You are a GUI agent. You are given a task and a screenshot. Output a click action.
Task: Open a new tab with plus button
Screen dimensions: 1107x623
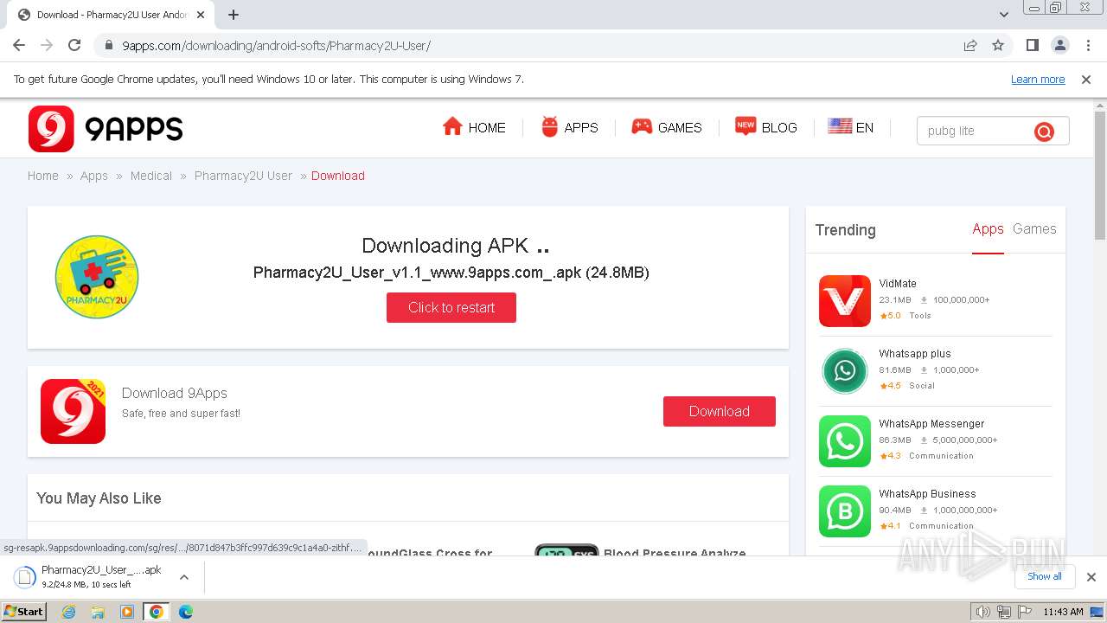(234, 15)
